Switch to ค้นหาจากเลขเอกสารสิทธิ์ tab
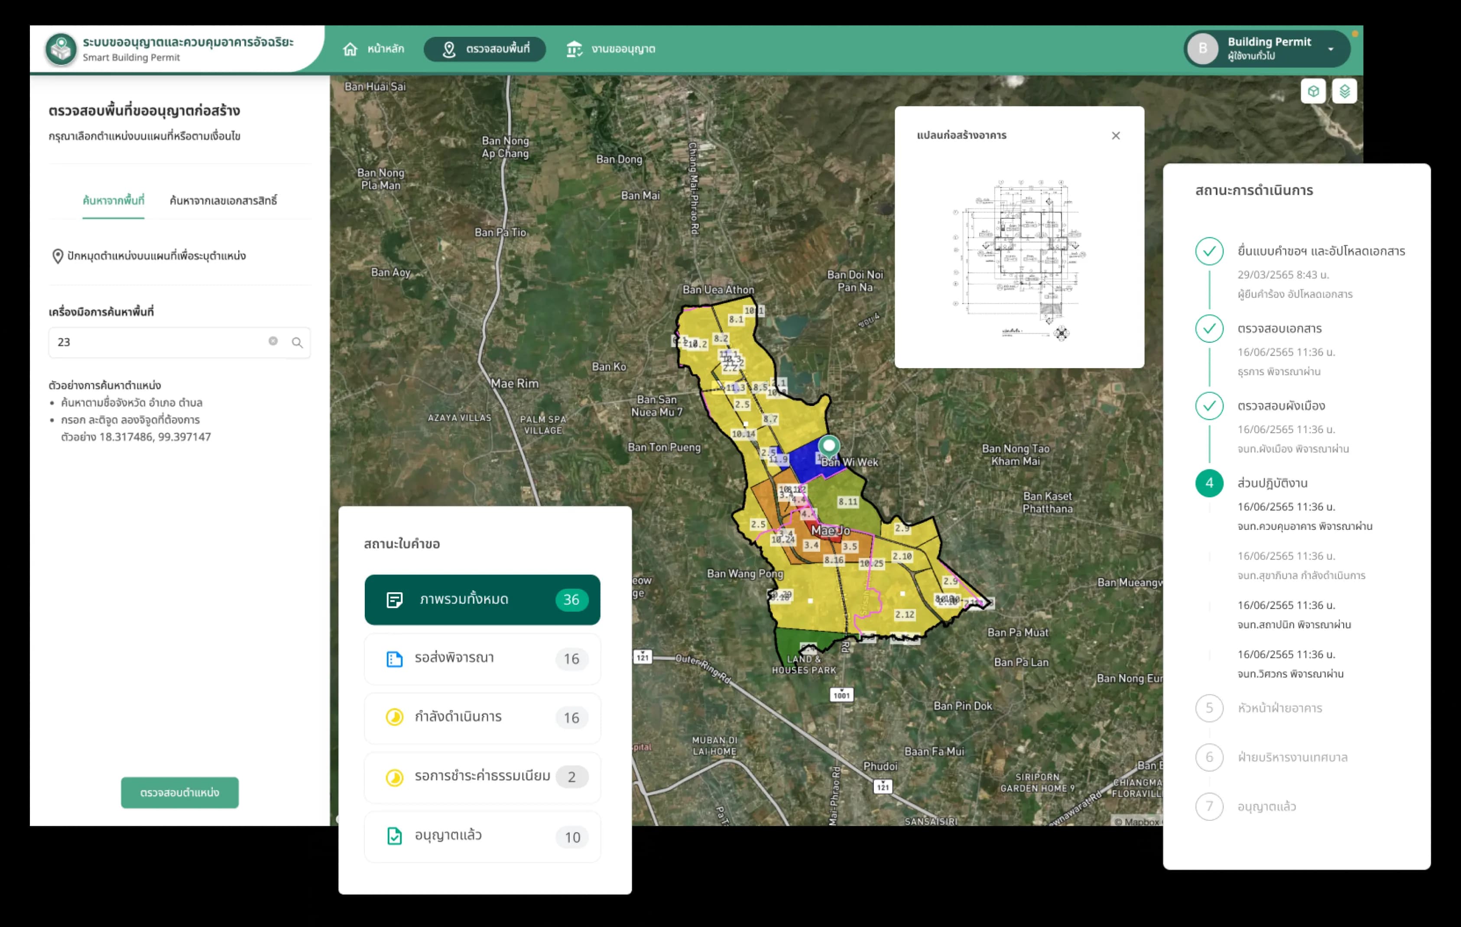Screen dimensions: 1461x927 point(223,200)
